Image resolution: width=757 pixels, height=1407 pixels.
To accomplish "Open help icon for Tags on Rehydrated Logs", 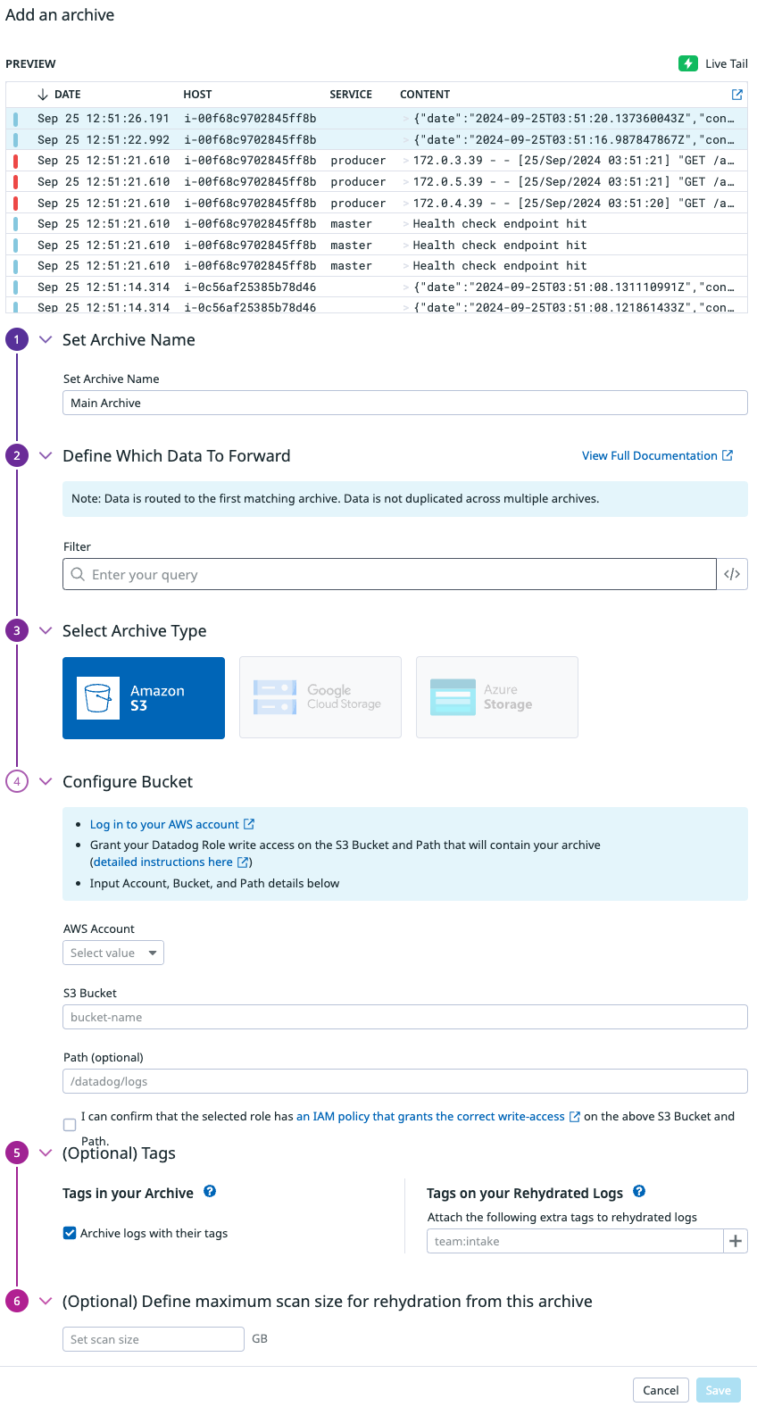I will coord(639,1191).
